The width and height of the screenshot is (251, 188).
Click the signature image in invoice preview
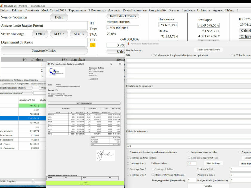click(105, 155)
